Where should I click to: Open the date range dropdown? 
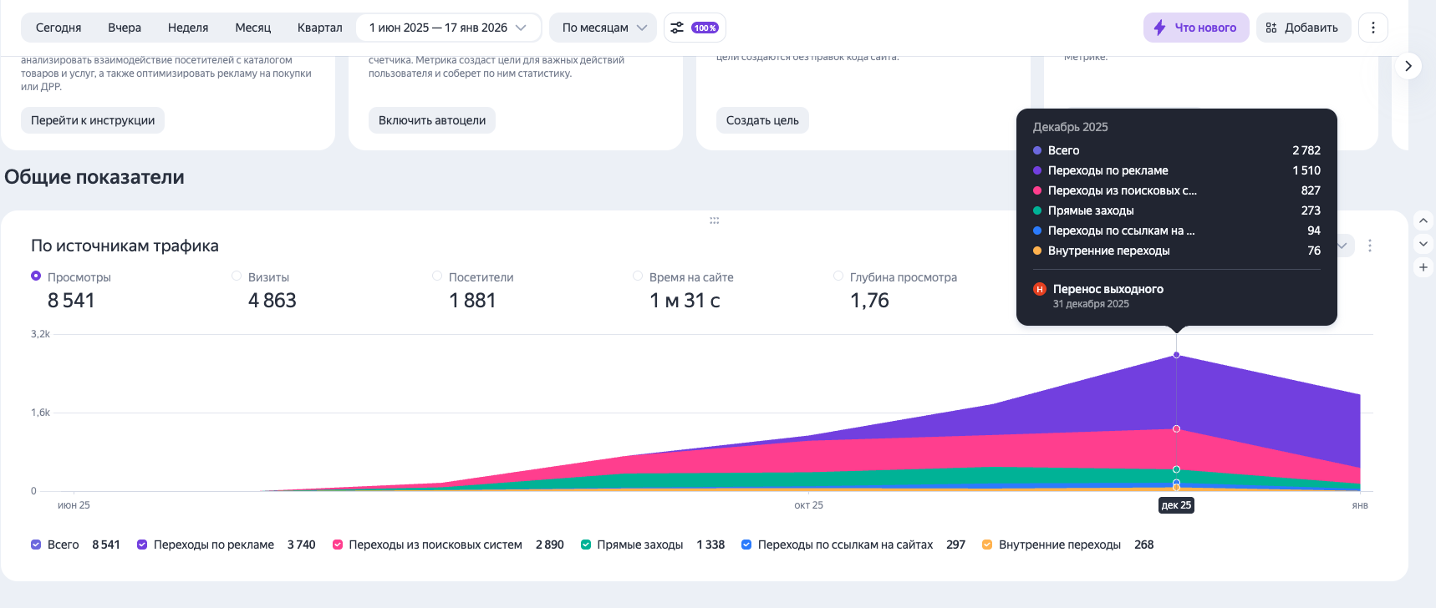448,28
